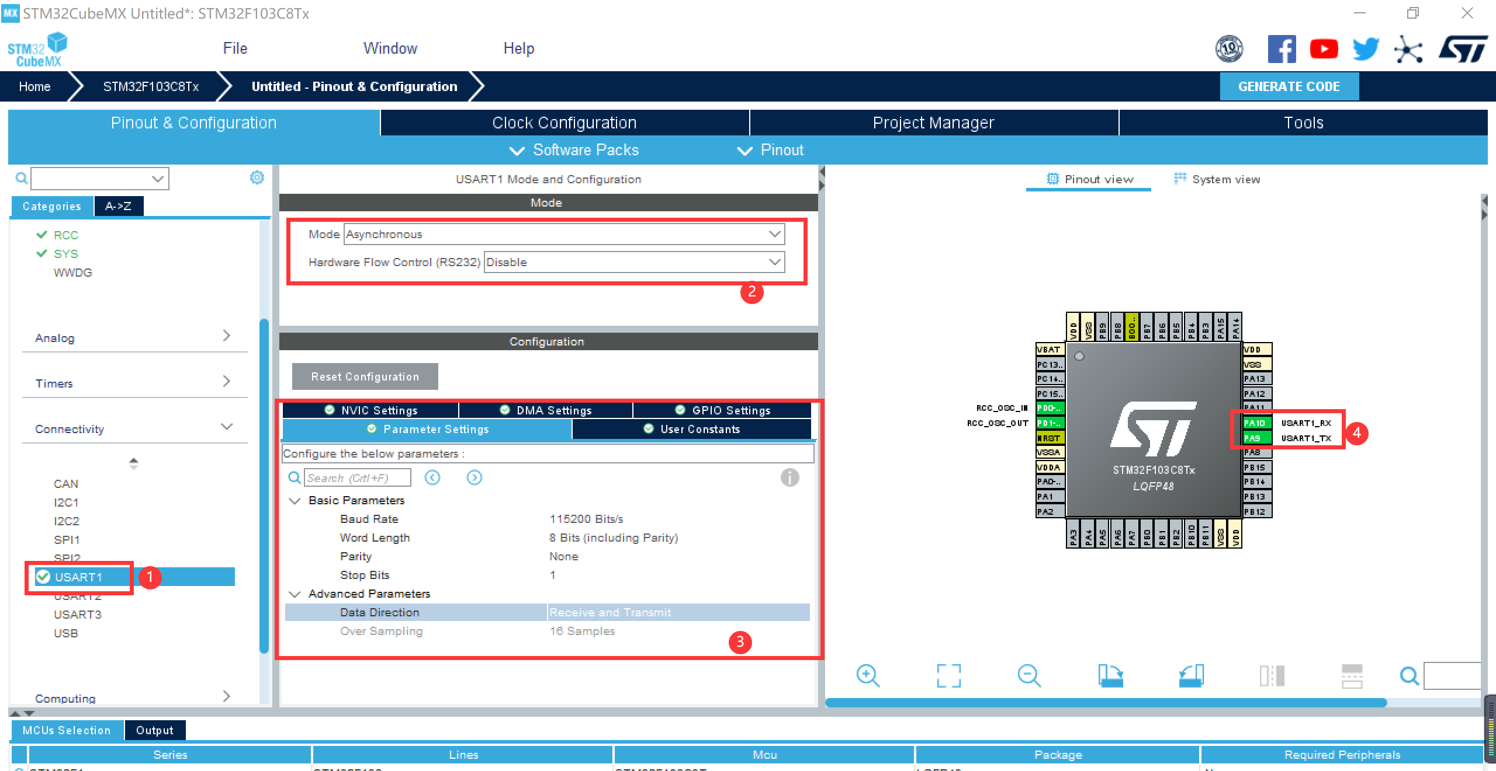Click the GENERATE CODE button

pos(1289,86)
